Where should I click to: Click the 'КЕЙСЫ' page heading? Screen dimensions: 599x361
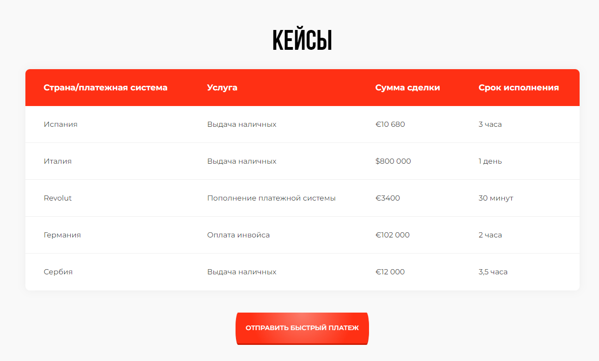tap(302, 41)
